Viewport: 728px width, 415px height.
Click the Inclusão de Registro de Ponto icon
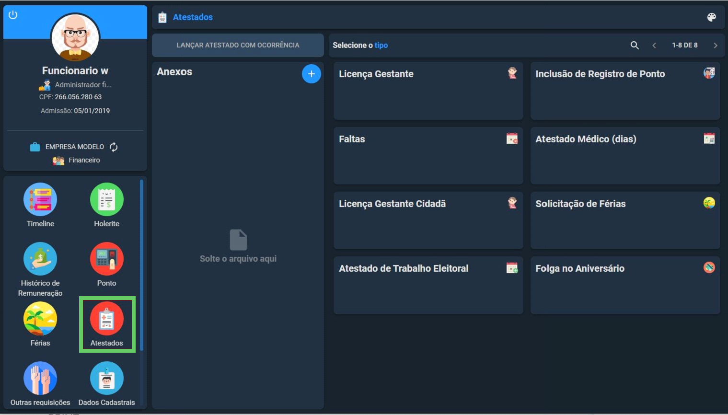click(x=709, y=73)
